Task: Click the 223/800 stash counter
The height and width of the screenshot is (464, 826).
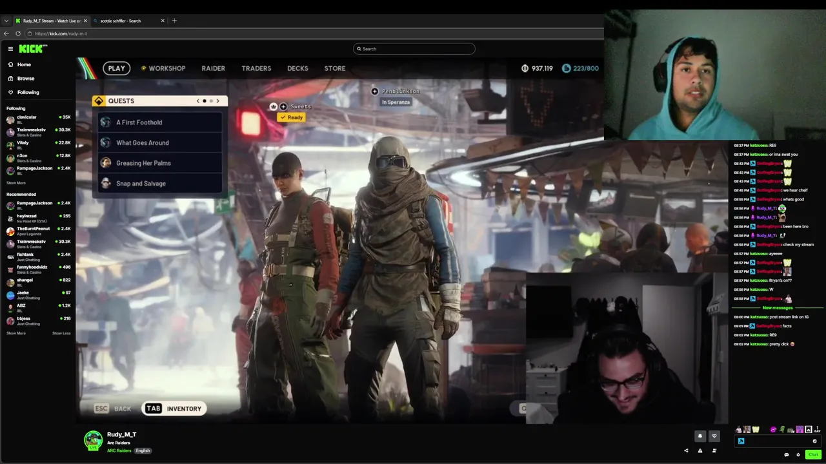Action: tap(580, 68)
